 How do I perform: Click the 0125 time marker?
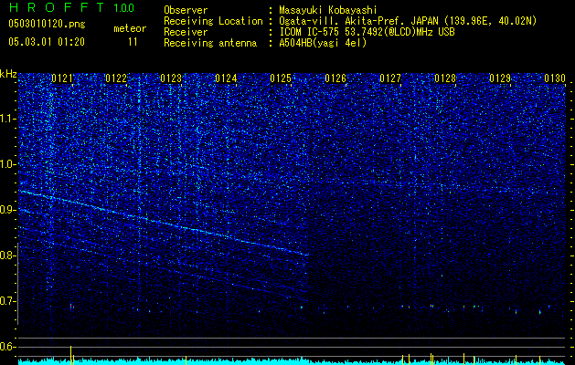click(281, 78)
